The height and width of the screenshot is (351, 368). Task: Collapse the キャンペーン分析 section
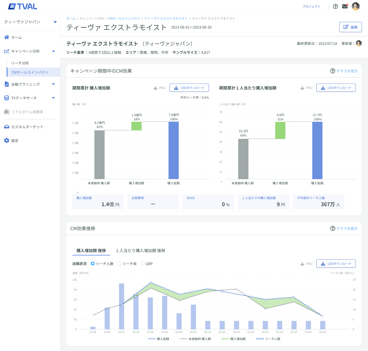point(53,51)
